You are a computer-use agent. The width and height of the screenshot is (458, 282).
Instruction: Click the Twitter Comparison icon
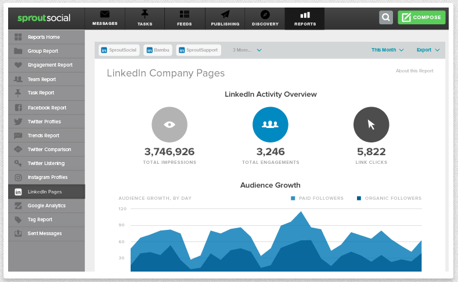click(x=18, y=149)
